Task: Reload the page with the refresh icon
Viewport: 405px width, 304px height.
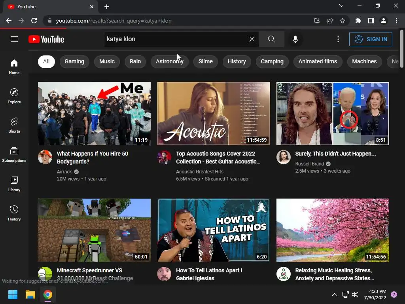Action: (x=34, y=21)
